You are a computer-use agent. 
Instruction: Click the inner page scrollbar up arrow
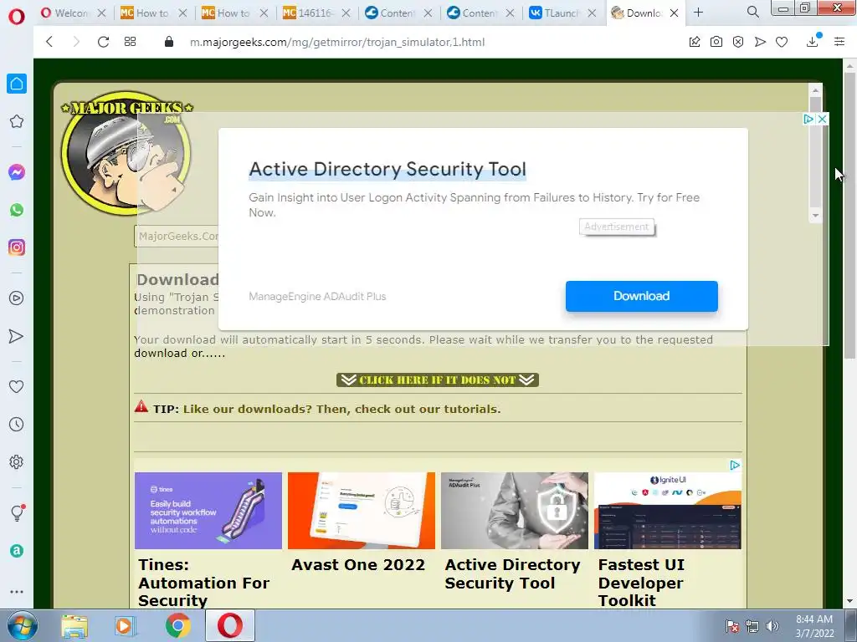coord(815,90)
